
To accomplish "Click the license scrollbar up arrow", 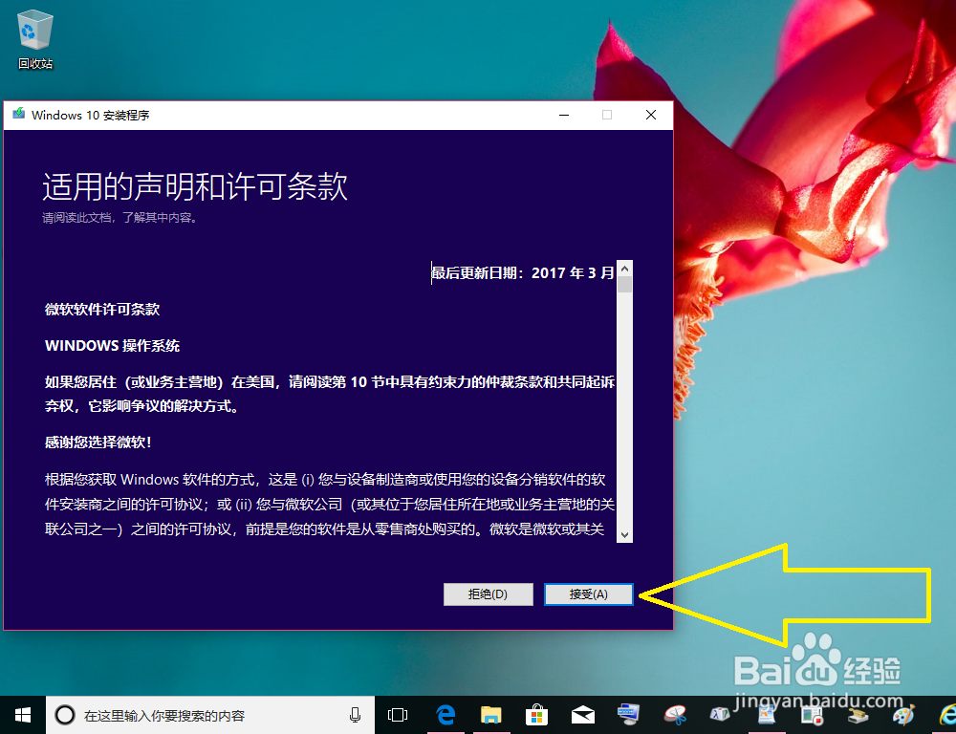I will (x=626, y=269).
